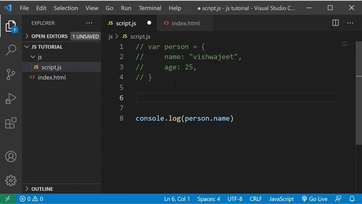Viewport: 362px width, 204px height.
Task: Open the editor More Actions ellipsis
Action: pyautogui.click(x=350, y=23)
